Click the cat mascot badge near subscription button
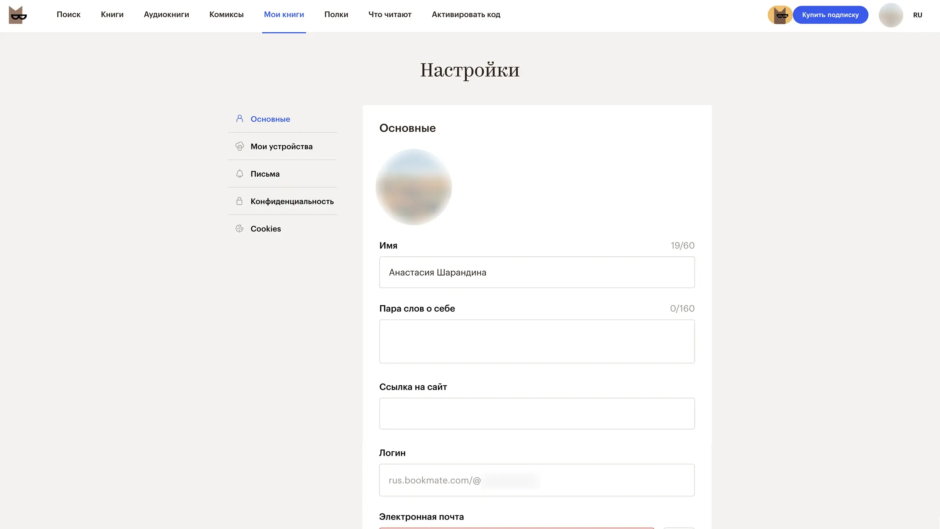 [x=780, y=15]
